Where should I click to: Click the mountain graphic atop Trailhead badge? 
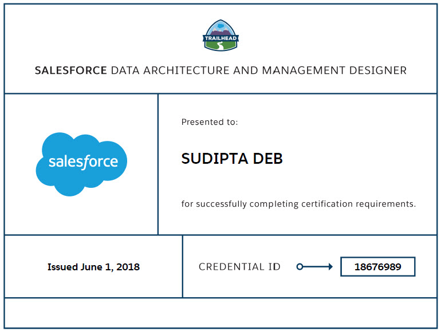pyautogui.click(x=220, y=27)
